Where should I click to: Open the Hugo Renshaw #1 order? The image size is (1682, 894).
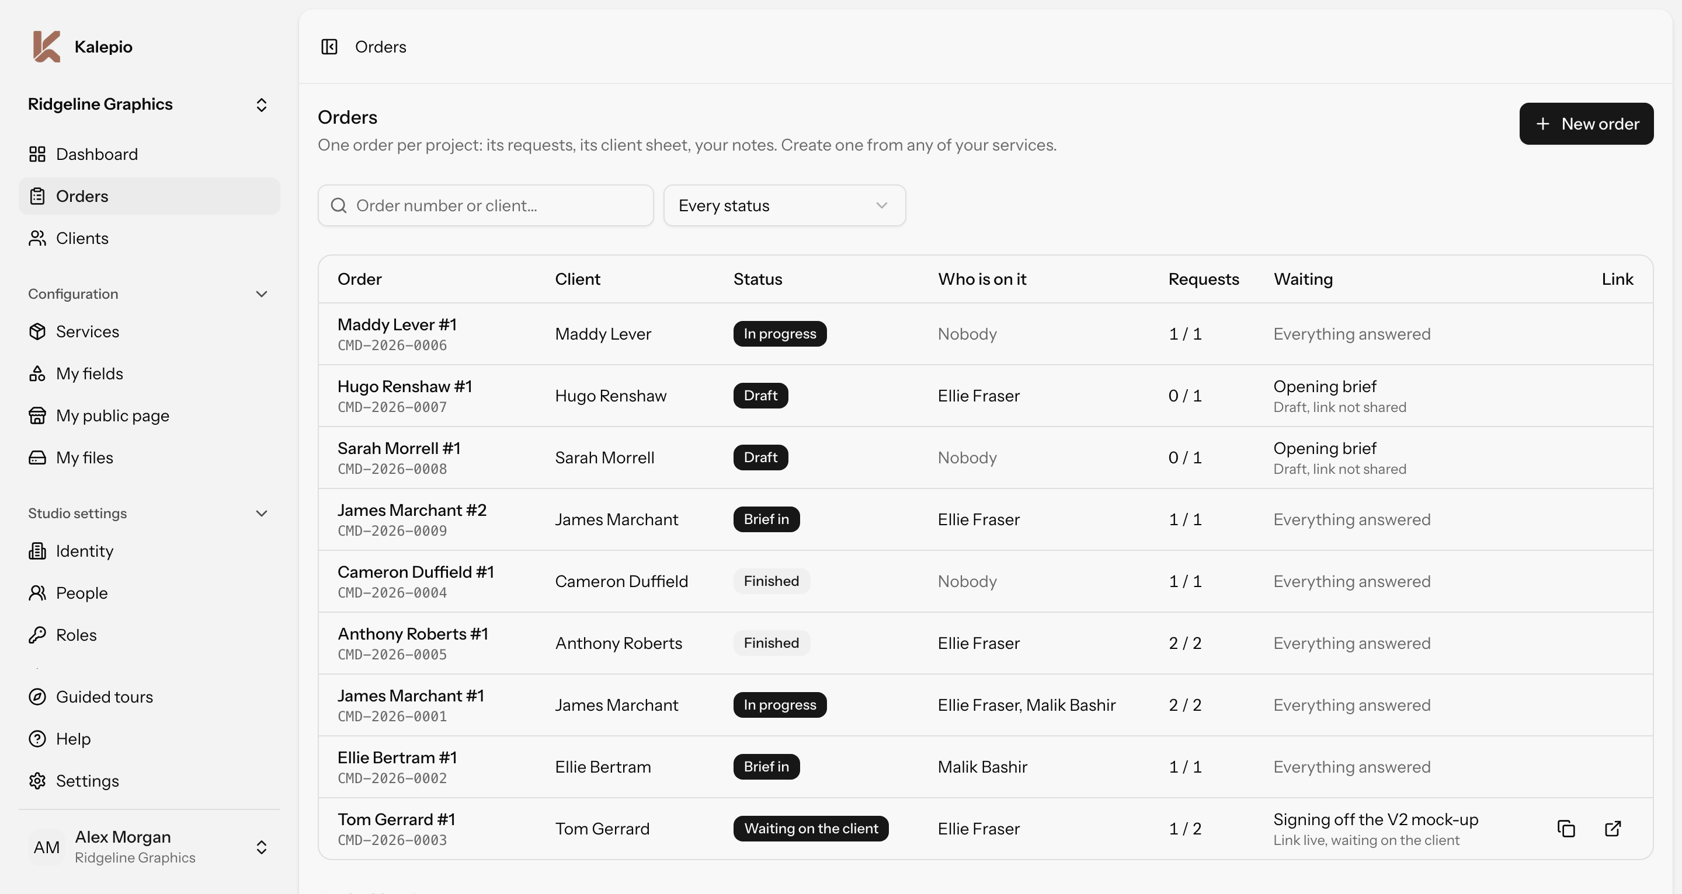tap(405, 386)
